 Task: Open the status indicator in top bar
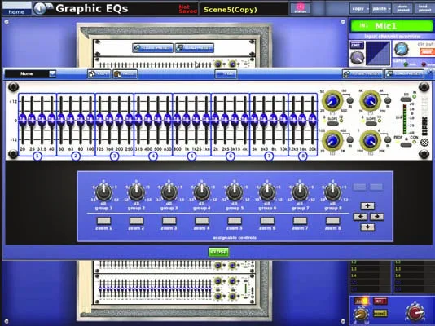[x=300, y=8]
